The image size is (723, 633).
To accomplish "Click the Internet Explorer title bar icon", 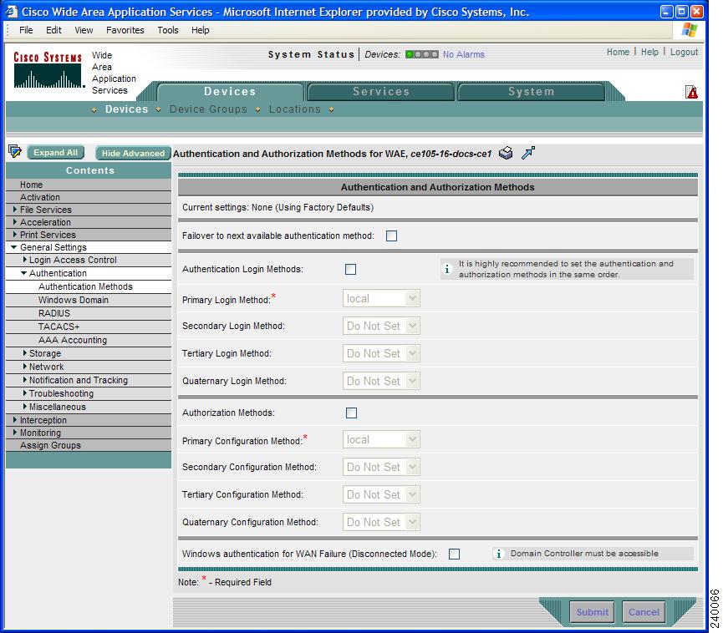I will point(12,12).
